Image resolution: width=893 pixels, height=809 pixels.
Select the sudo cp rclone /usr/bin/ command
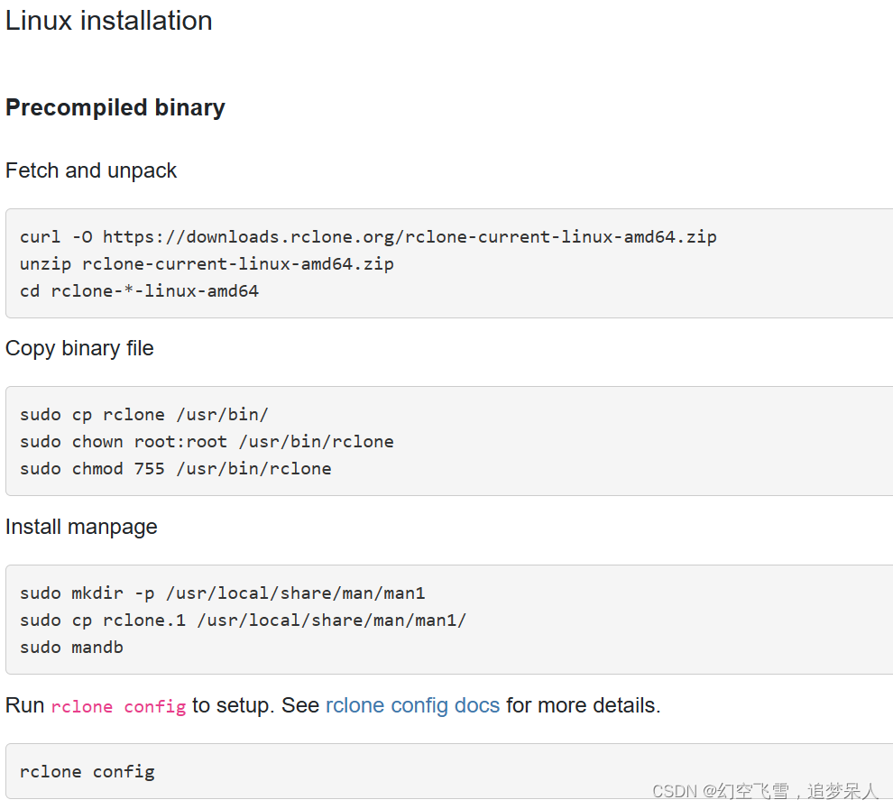coord(143,414)
